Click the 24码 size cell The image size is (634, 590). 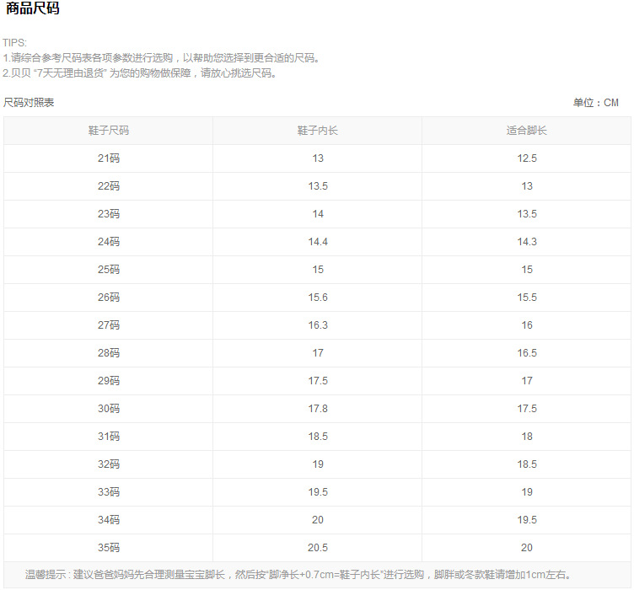coord(109,242)
